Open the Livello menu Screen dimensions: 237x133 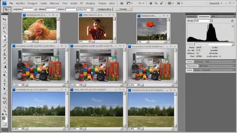(x=44, y=3)
